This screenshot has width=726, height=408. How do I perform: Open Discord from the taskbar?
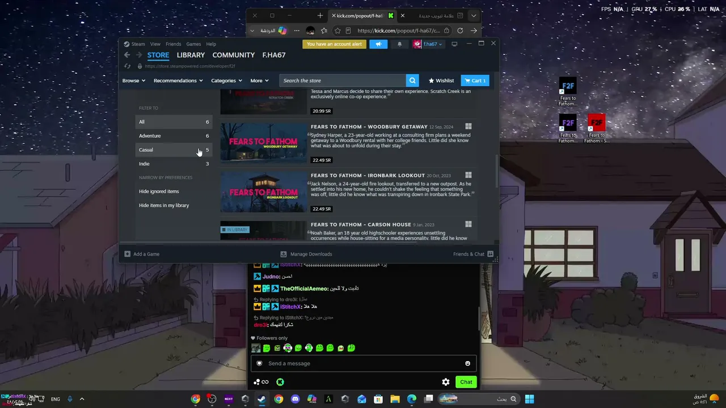point(295,399)
